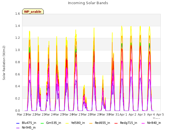Viewport: 177px width, 133px height.
Task: Select the Yel580_in legend label
Action: click(78, 123)
